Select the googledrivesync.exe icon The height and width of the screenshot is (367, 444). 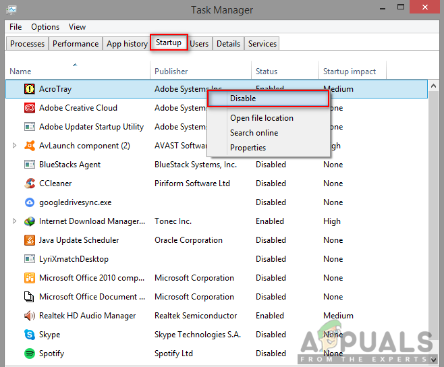[x=29, y=202]
